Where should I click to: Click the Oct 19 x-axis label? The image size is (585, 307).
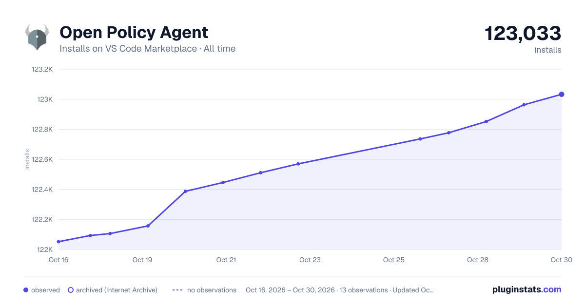[142, 260]
